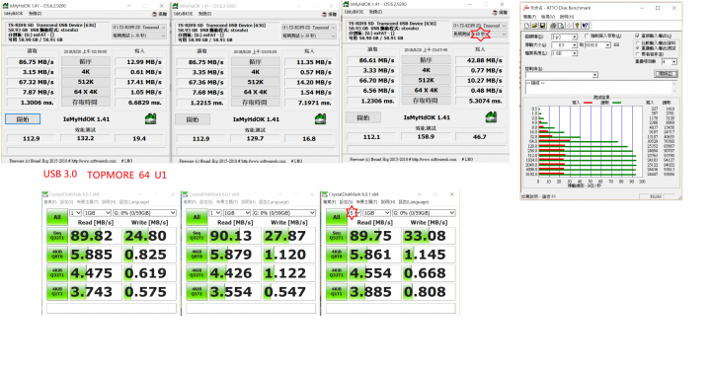
Task: Click Start button in IsMyHdOK 42.88 MB/s window
Action: pos(363,117)
